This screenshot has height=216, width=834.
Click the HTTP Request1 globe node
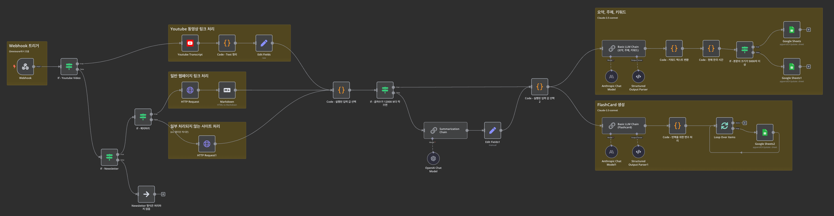point(207,144)
